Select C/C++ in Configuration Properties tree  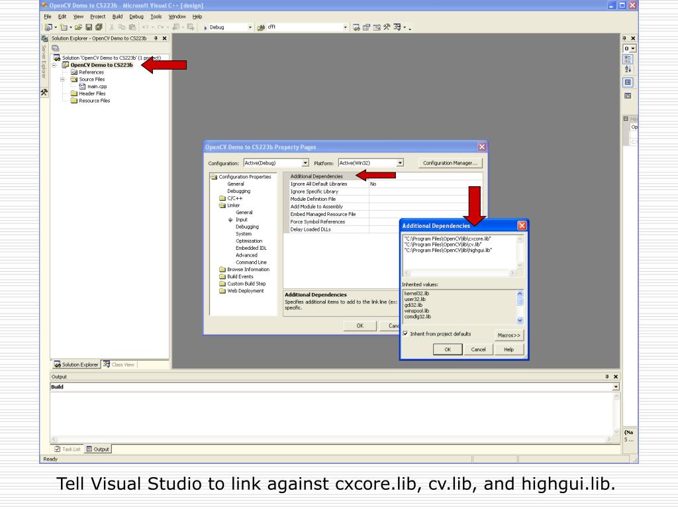235,198
